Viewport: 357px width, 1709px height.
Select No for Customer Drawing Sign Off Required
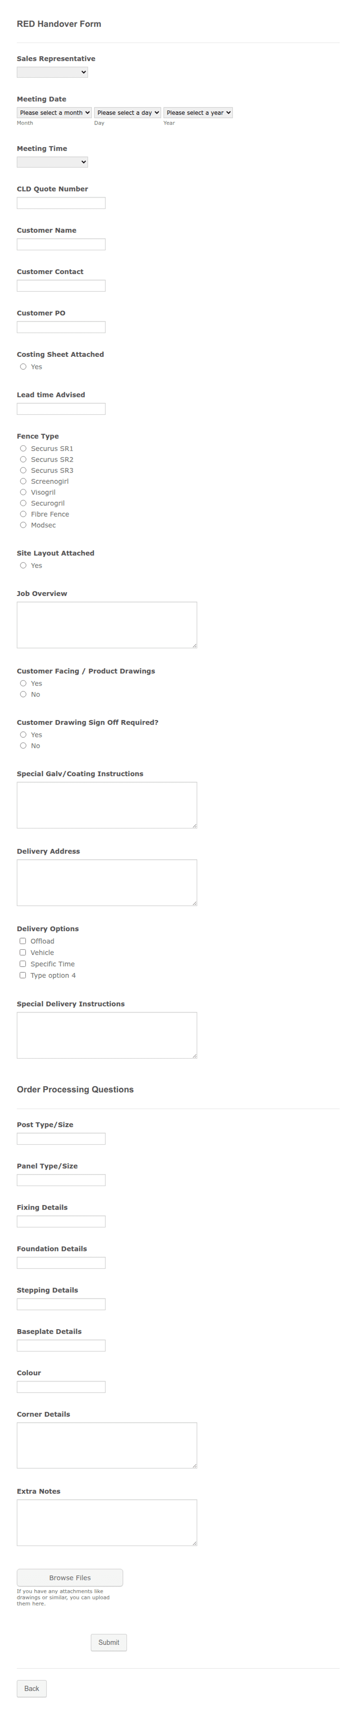[23, 746]
